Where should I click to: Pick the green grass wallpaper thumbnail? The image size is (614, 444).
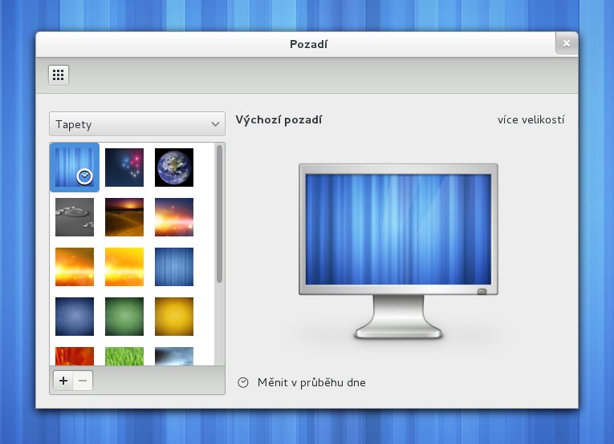124,357
